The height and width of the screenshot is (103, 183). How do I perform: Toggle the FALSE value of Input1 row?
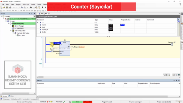111,25
